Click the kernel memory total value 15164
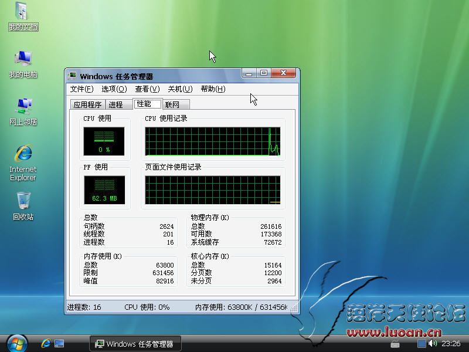Viewport: 469px width, 352px height. [x=273, y=265]
